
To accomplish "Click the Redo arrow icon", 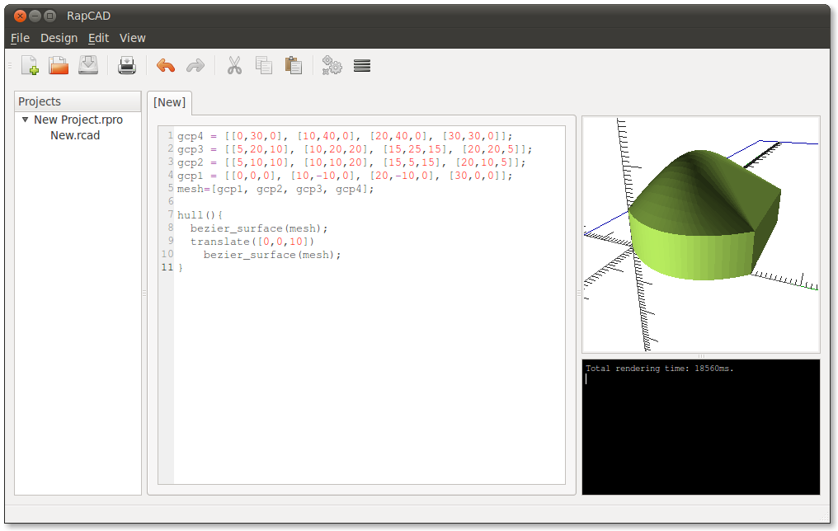I will click(x=195, y=66).
